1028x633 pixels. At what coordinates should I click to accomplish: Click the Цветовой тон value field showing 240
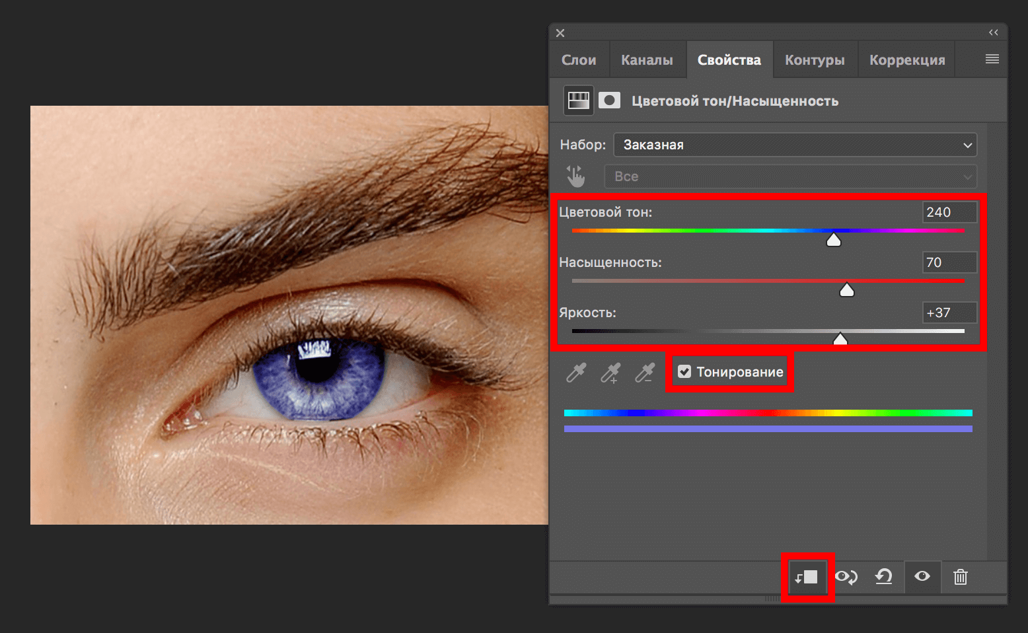click(x=949, y=211)
